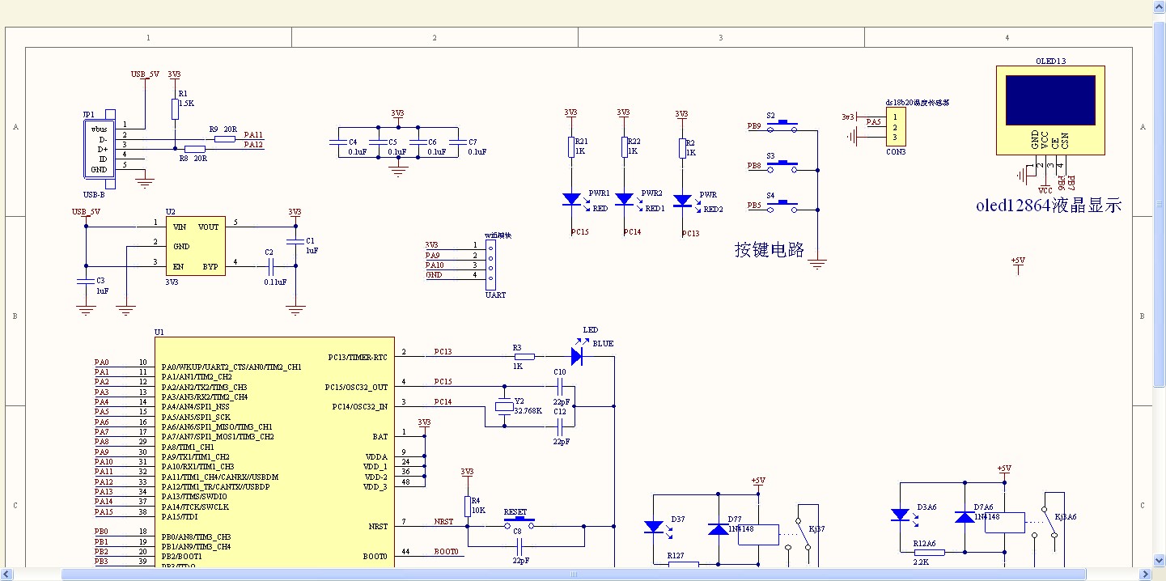The height and width of the screenshot is (581, 1166).
Task: Select the D7A6 1N4148 diode
Action: (964, 516)
